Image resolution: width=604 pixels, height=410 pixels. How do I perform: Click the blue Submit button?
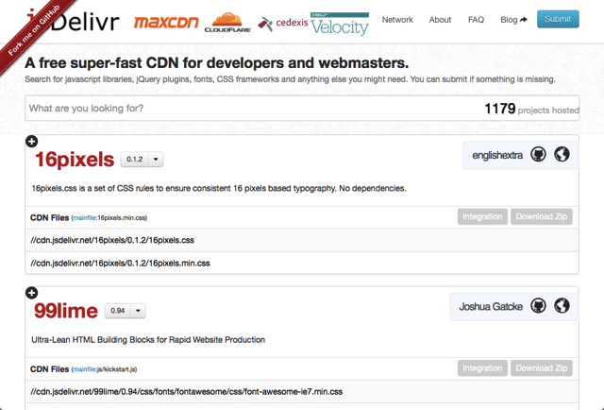tap(558, 19)
